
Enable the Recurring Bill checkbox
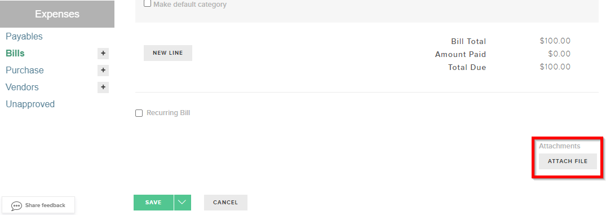[x=139, y=113]
